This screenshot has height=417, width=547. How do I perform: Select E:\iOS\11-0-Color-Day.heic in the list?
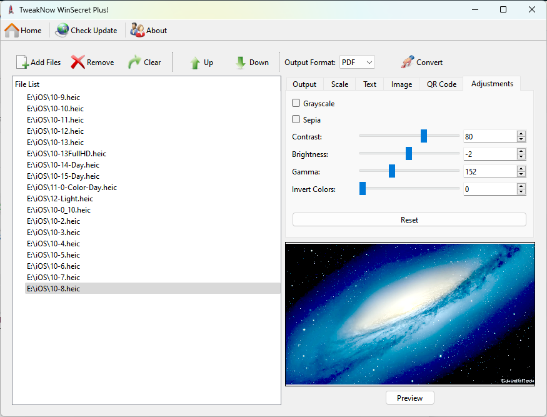pos(72,187)
